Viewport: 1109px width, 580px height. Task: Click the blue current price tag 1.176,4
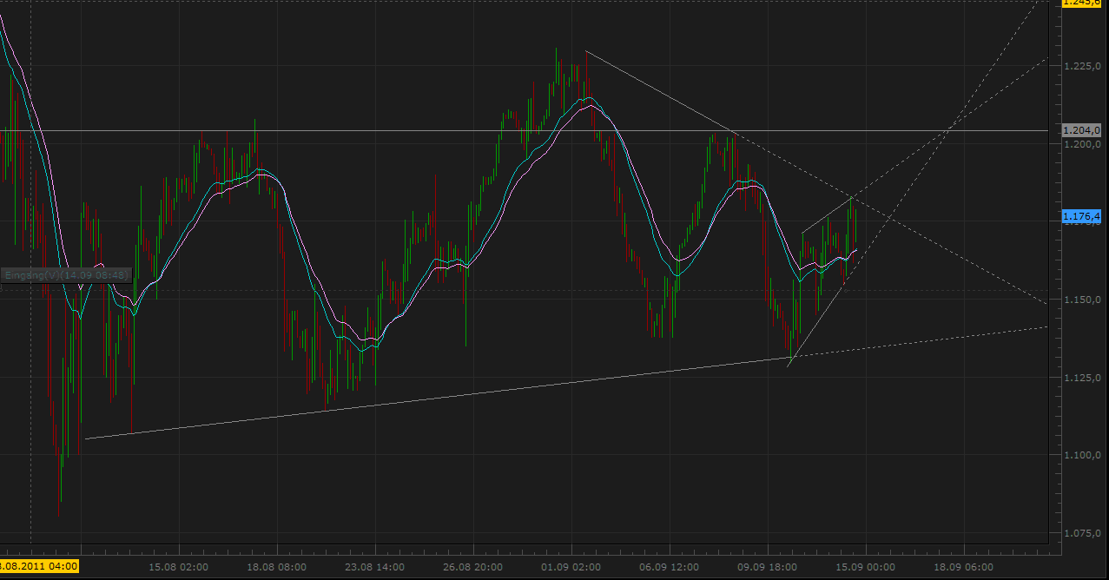(1080, 215)
